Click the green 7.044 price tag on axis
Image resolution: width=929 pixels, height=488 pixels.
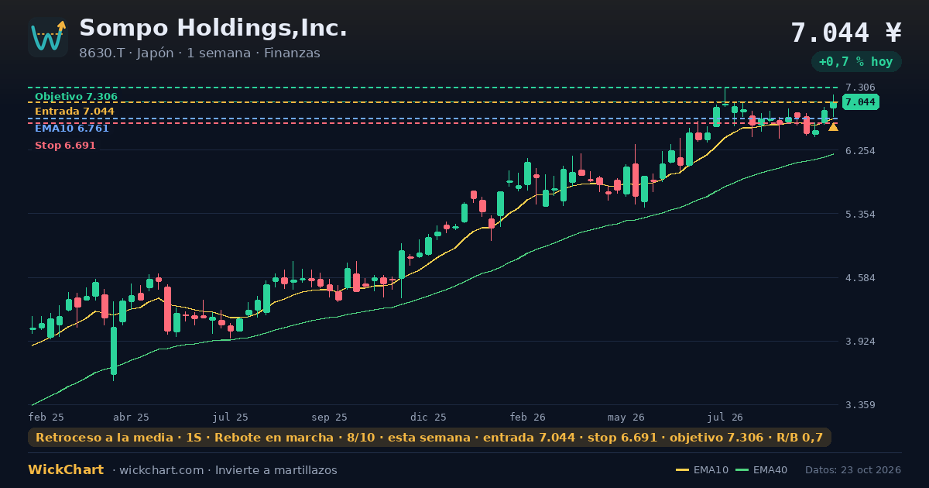pos(861,102)
